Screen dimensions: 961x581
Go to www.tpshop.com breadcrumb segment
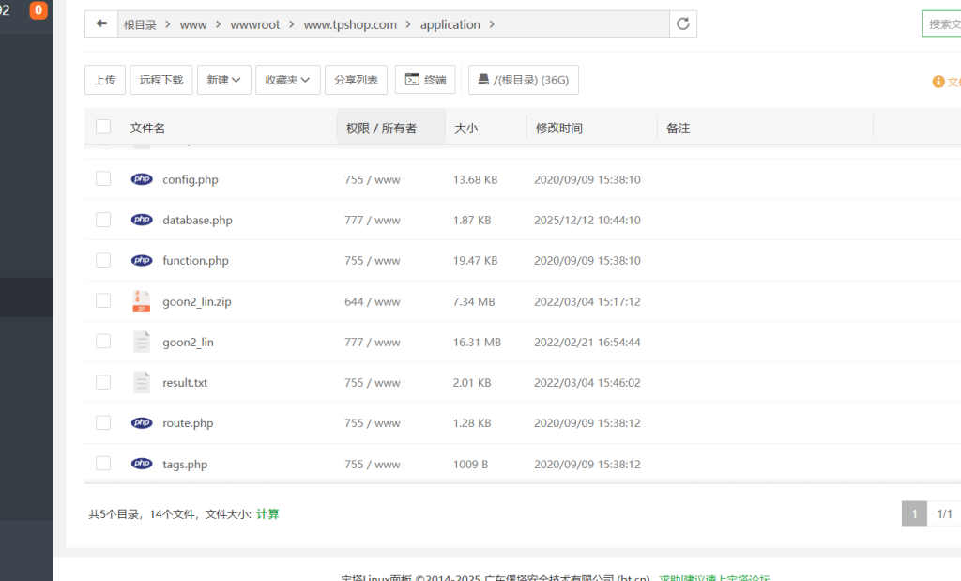pos(350,24)
